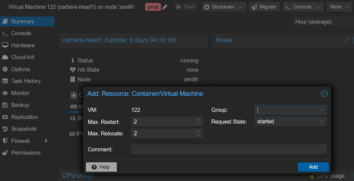Expand the Console button dropdown arrow
The image size is (354, 181).
pos(319,7)
